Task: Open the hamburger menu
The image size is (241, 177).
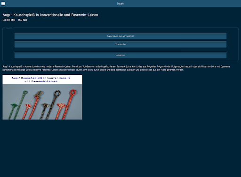Action: tap(3, 3)
